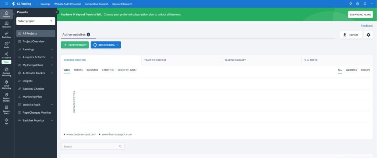The image size is (377, 158).
Task: Open the Backlinks icon in left rail
Action: click(7, 34)
